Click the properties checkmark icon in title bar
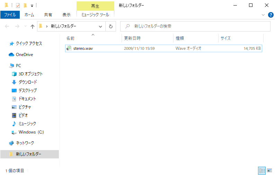 pos(18,6)
